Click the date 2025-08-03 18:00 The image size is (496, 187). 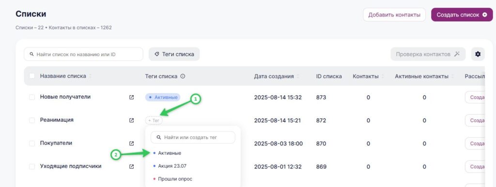pyautogui.click(x=279, y=144)
